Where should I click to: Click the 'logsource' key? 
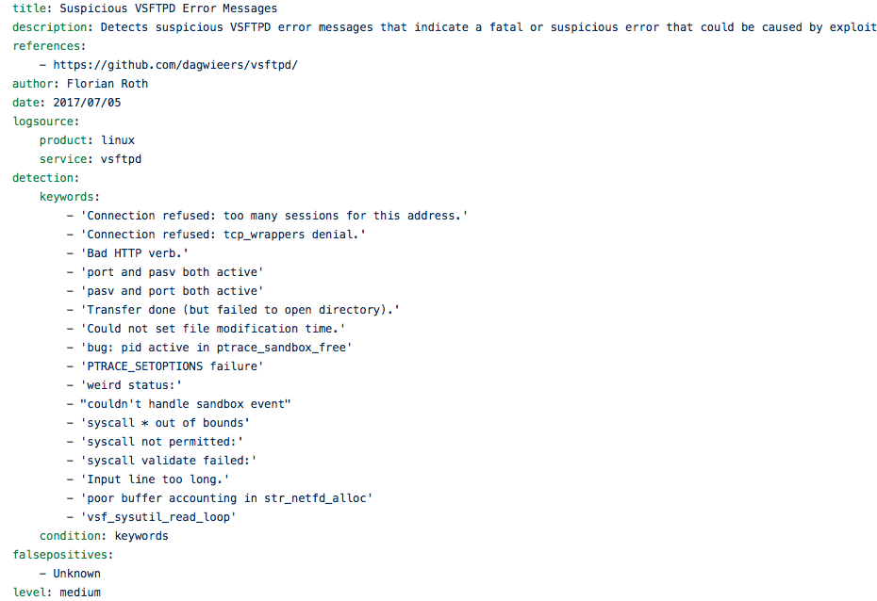click(42, 122)
